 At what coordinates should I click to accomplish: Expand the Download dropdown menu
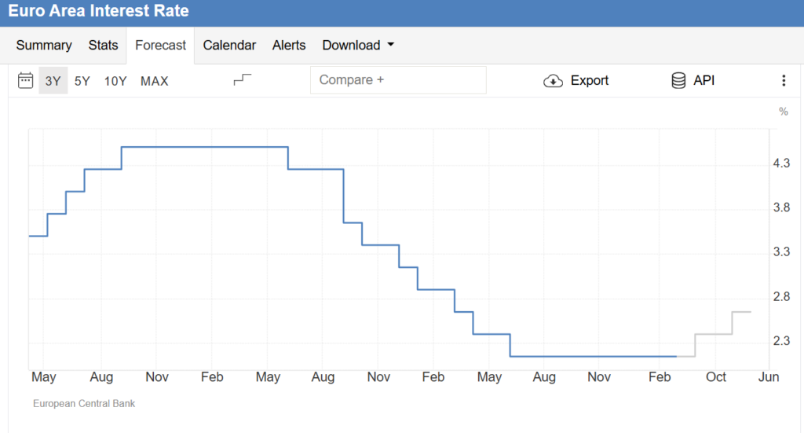click(358, 46)
